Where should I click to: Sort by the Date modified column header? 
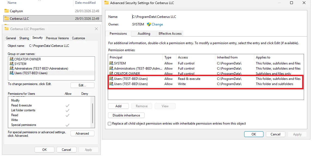coord(85,3)
